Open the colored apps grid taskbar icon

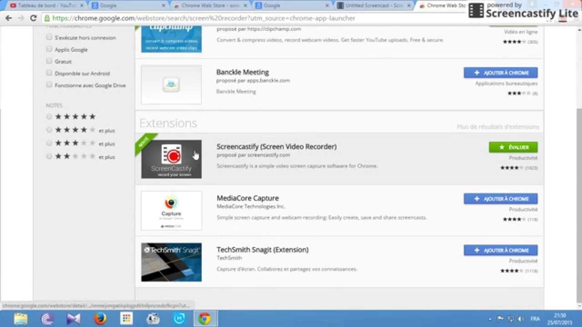[x=126, y=319]
